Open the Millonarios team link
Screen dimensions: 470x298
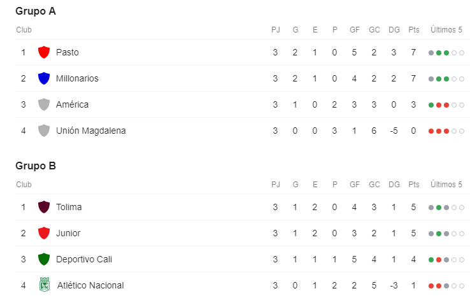[x=77, y=78]
